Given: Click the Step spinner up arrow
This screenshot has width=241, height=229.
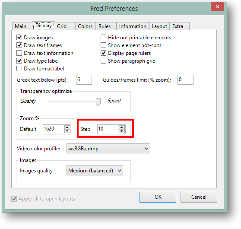Looking at the screenshot, I should [121, 127].
